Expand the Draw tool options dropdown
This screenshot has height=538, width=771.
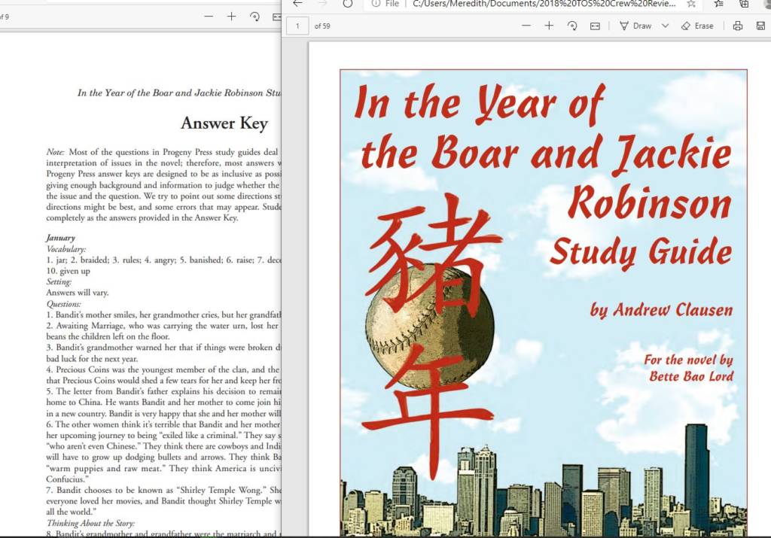(x=666, y=26)
